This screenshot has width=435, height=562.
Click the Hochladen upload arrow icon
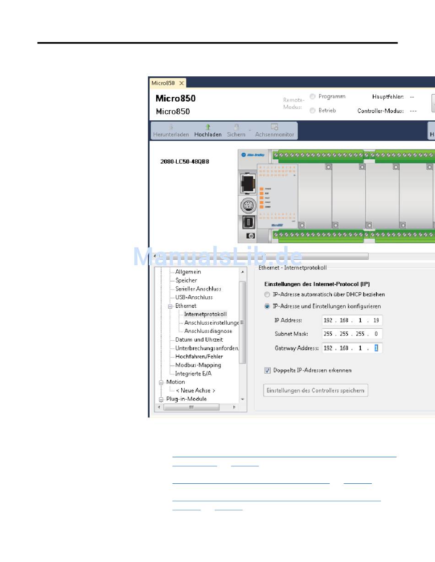[x=207, y=127]
